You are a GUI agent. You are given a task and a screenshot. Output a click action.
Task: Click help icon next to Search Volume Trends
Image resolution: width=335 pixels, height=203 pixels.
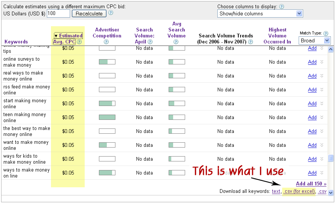[251, 42]
